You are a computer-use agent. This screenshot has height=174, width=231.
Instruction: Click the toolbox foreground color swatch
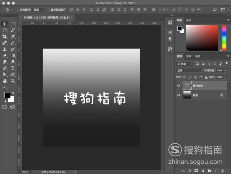[x=7, y=95]
